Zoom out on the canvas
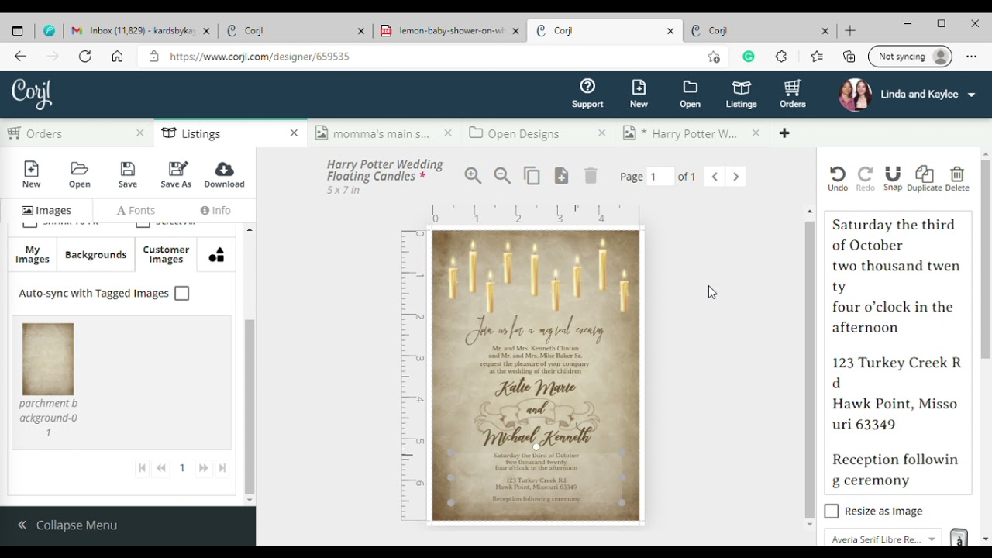The image size is (992, 558). tap(502, 176)
